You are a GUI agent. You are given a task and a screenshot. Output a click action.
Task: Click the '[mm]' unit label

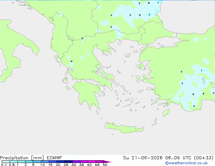pos(37,158)
